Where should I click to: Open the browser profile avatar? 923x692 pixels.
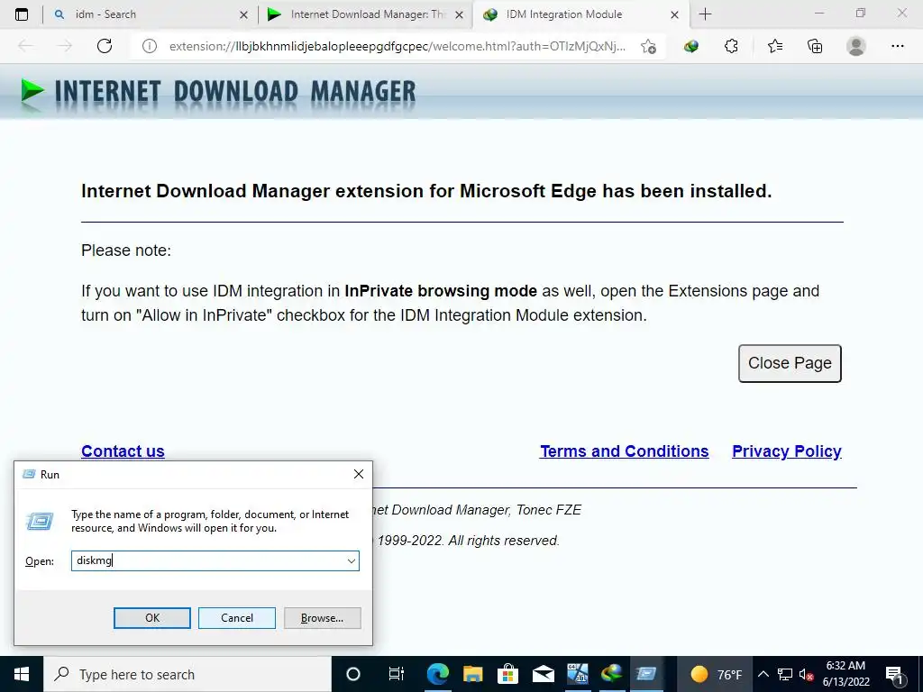click(856, 46)
